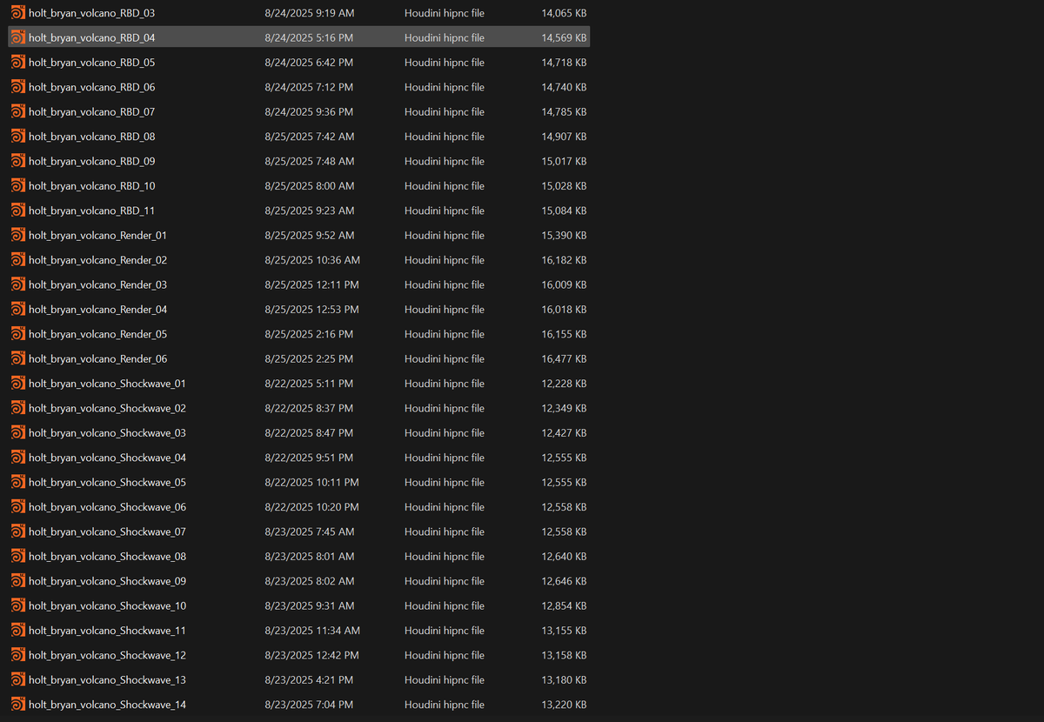Click the highlighted file name holt_bryan_volcano_RBD_04
Viewport: 1044px width, 722px height.
tap(91, 37)
